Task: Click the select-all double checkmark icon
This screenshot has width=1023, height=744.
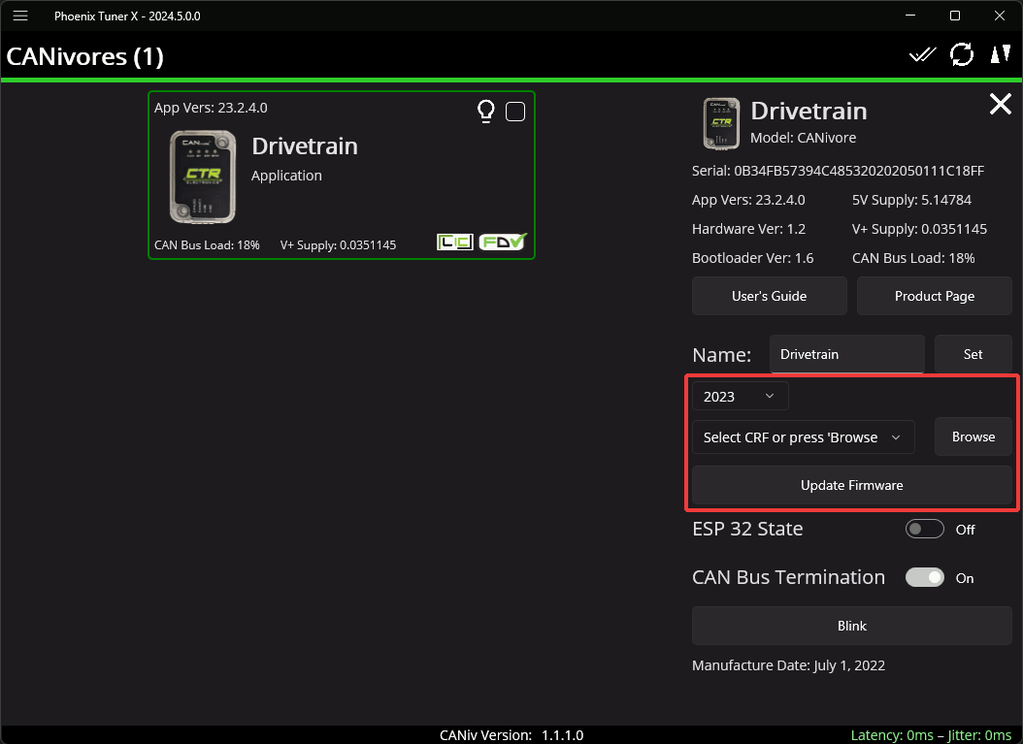Action: (922, 55)
